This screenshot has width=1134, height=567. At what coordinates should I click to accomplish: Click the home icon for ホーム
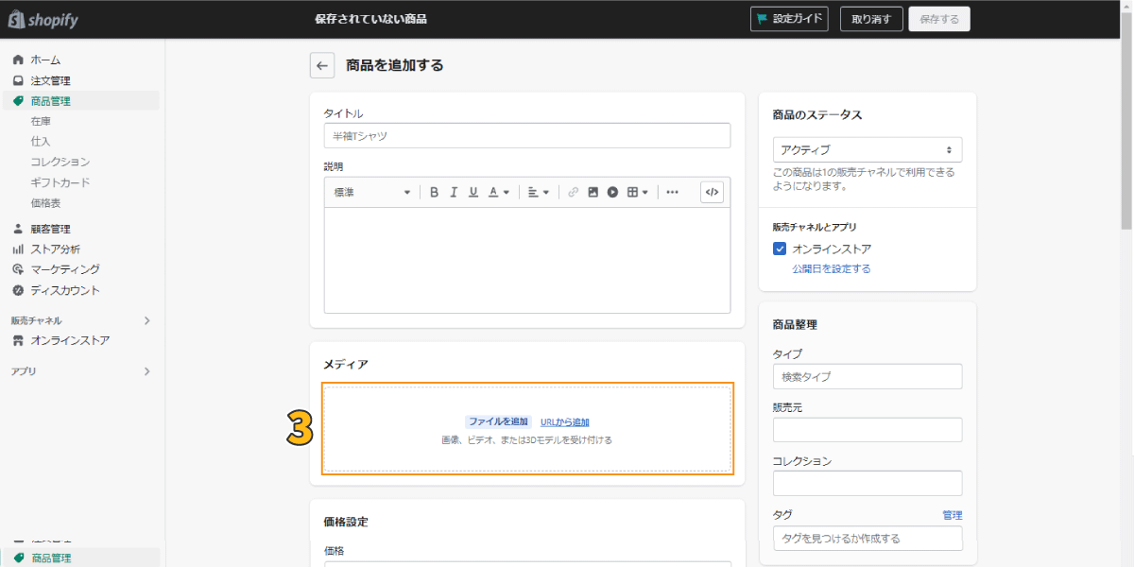(18, 60)
